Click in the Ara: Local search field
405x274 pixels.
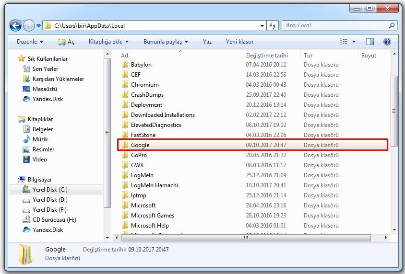coord(336,25)
